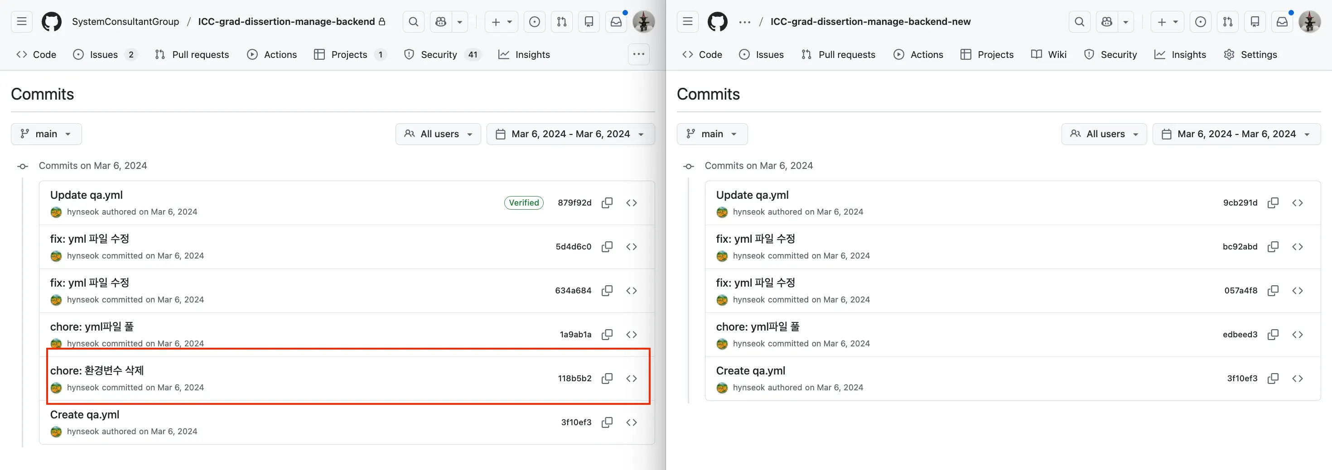1332x470 pixels.
Task: Open the main branch dropdown in left window
Action: point(46,134)
